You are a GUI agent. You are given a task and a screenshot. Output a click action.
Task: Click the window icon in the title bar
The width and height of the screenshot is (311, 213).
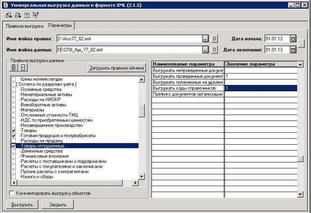[6, 5]
